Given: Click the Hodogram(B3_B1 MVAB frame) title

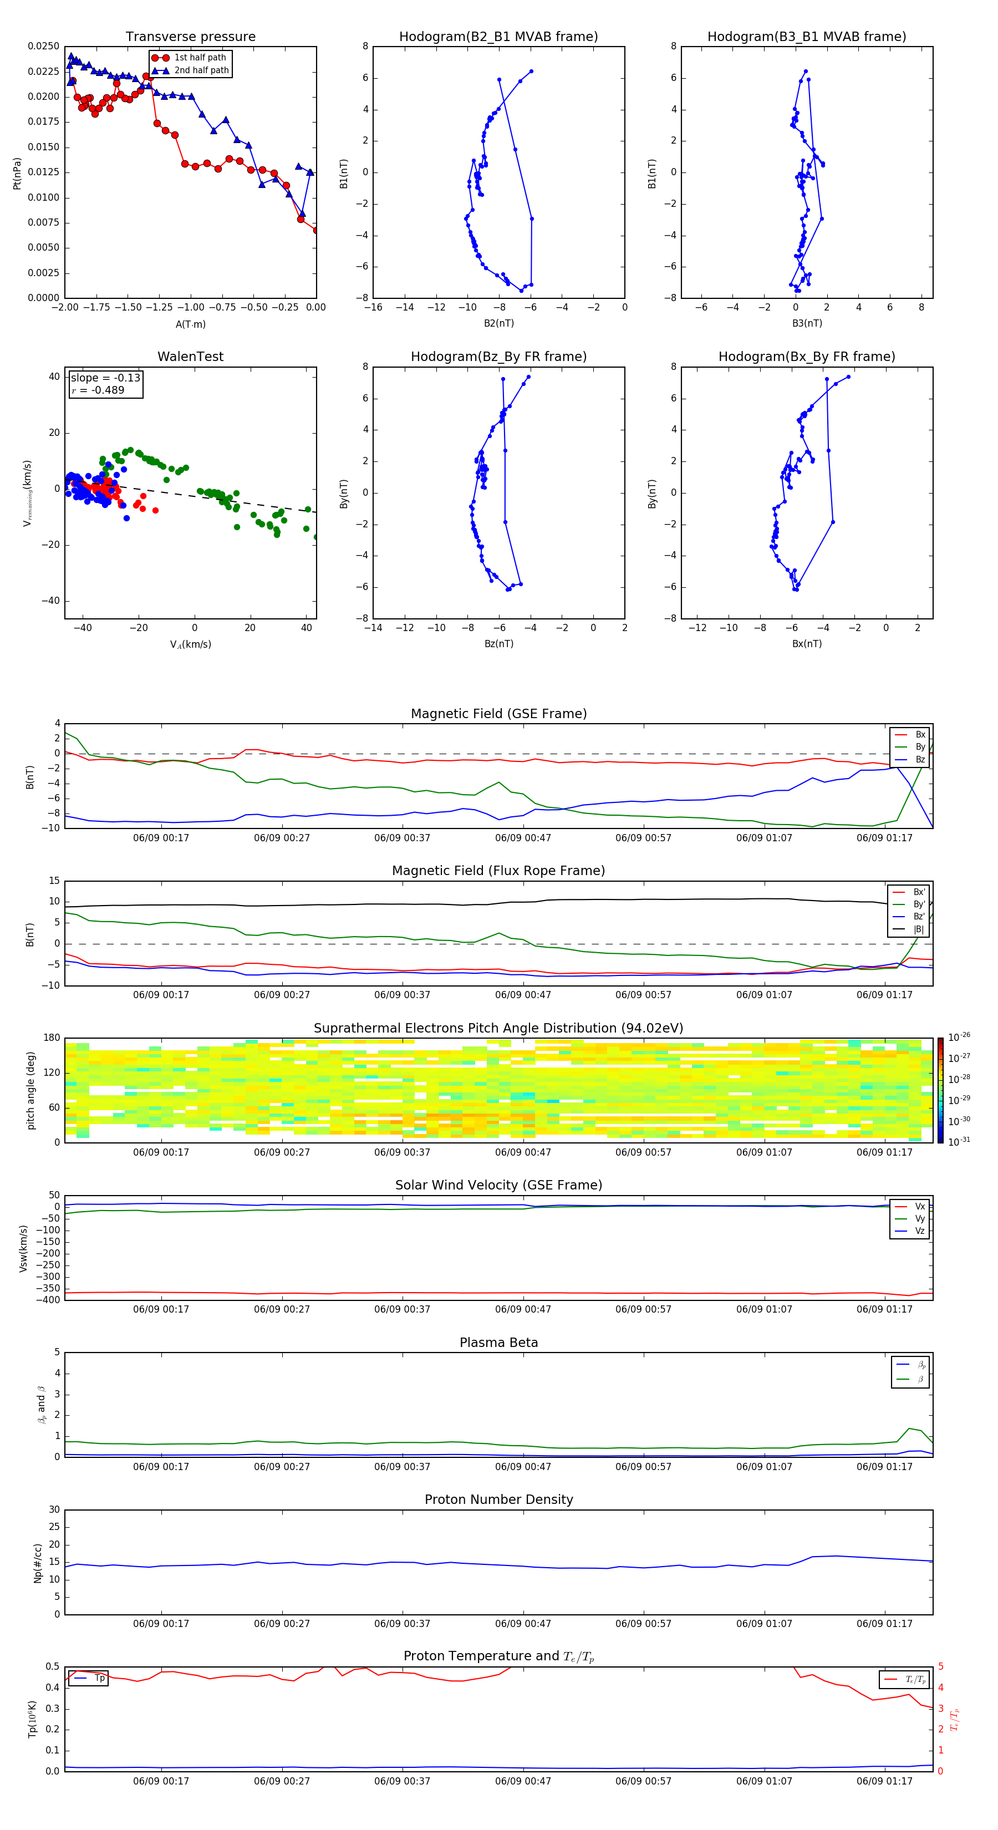Looking at the screenshot, I should (x=807, y=37).
